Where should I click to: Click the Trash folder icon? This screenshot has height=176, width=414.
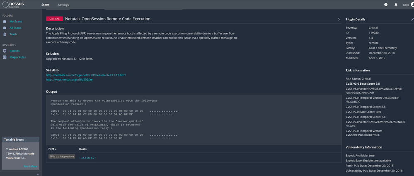pos(5,34)
